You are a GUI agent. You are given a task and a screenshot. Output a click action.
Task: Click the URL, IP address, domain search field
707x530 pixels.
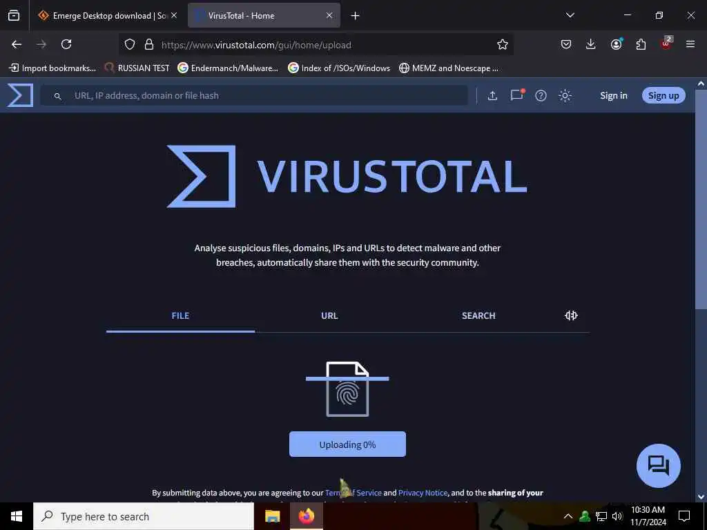254,95
